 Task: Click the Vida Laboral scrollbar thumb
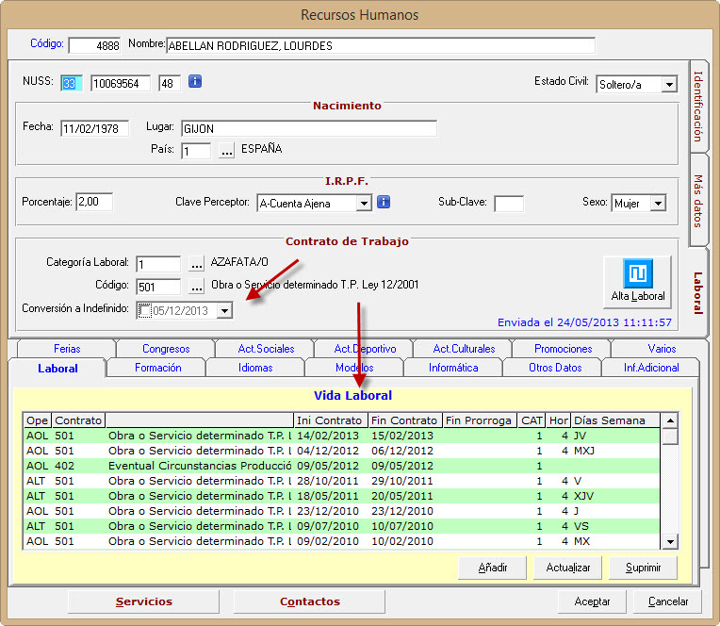pos(670,437)
